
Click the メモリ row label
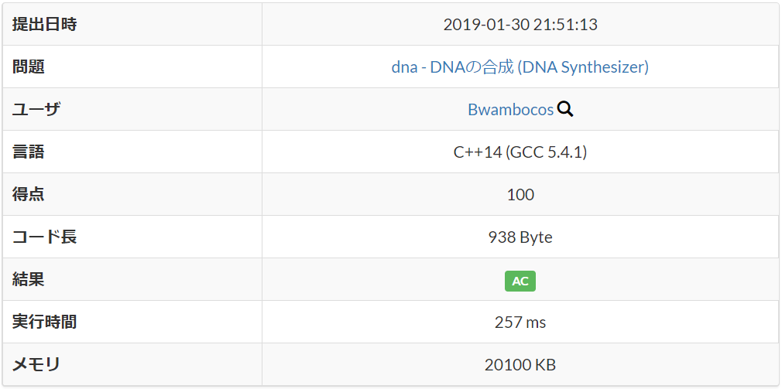click(36, 365)
